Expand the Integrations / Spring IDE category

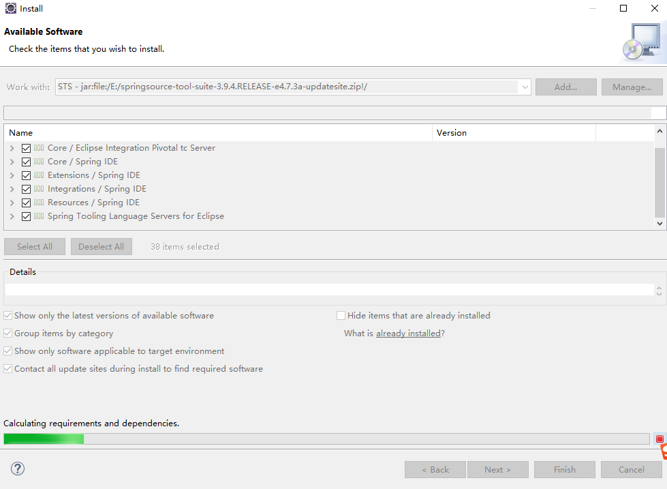click(x=12, y=189)
